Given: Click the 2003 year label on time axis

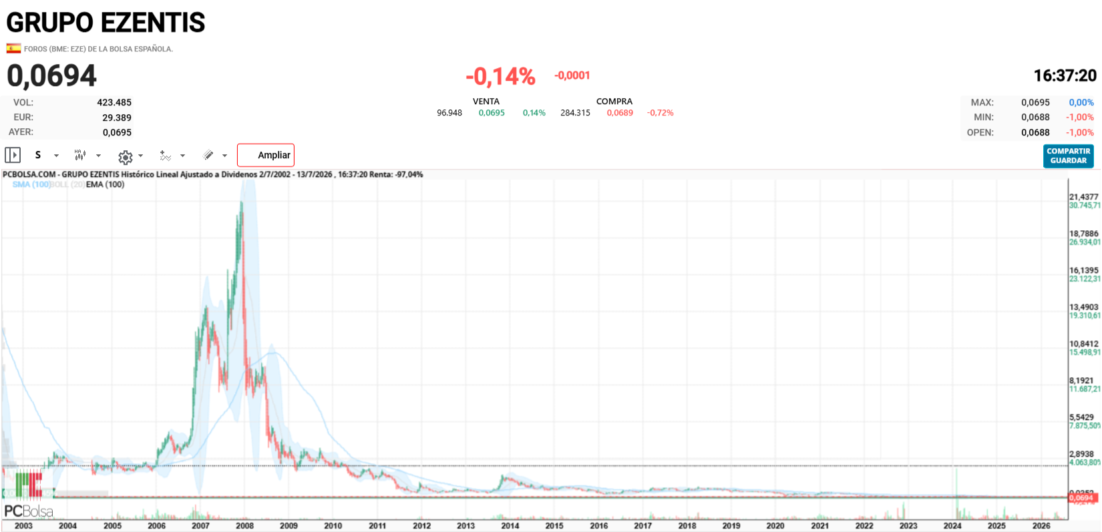Looking at the screenshot, I should pos(23,526).
